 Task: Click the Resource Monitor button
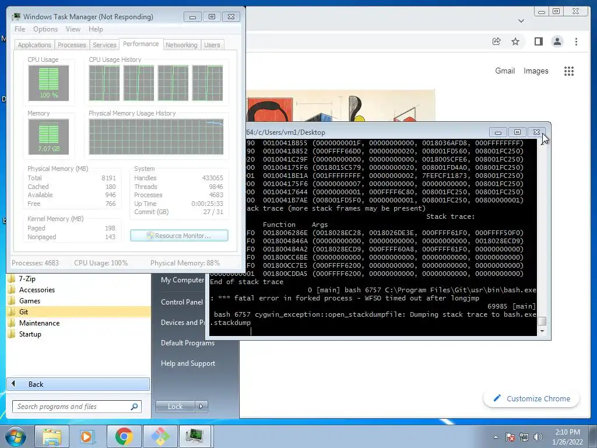tap(179, 236)
